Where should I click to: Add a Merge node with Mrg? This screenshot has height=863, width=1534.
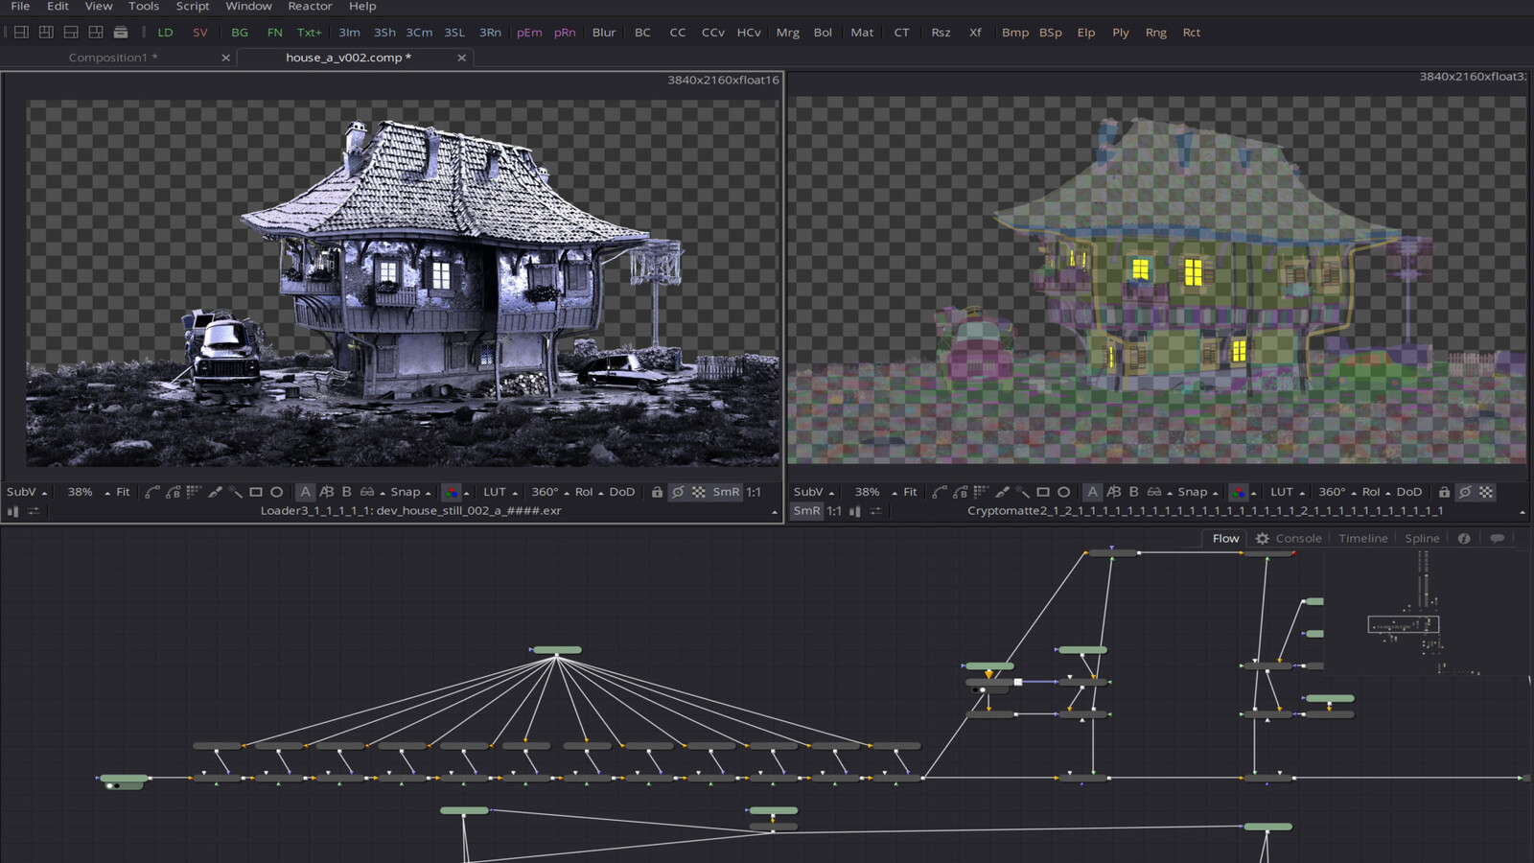pyautogui.click(x=787, y=32)
